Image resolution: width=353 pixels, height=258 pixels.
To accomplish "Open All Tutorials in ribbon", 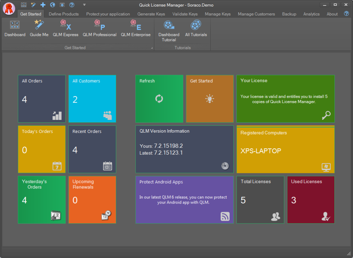I will [196, 28].
